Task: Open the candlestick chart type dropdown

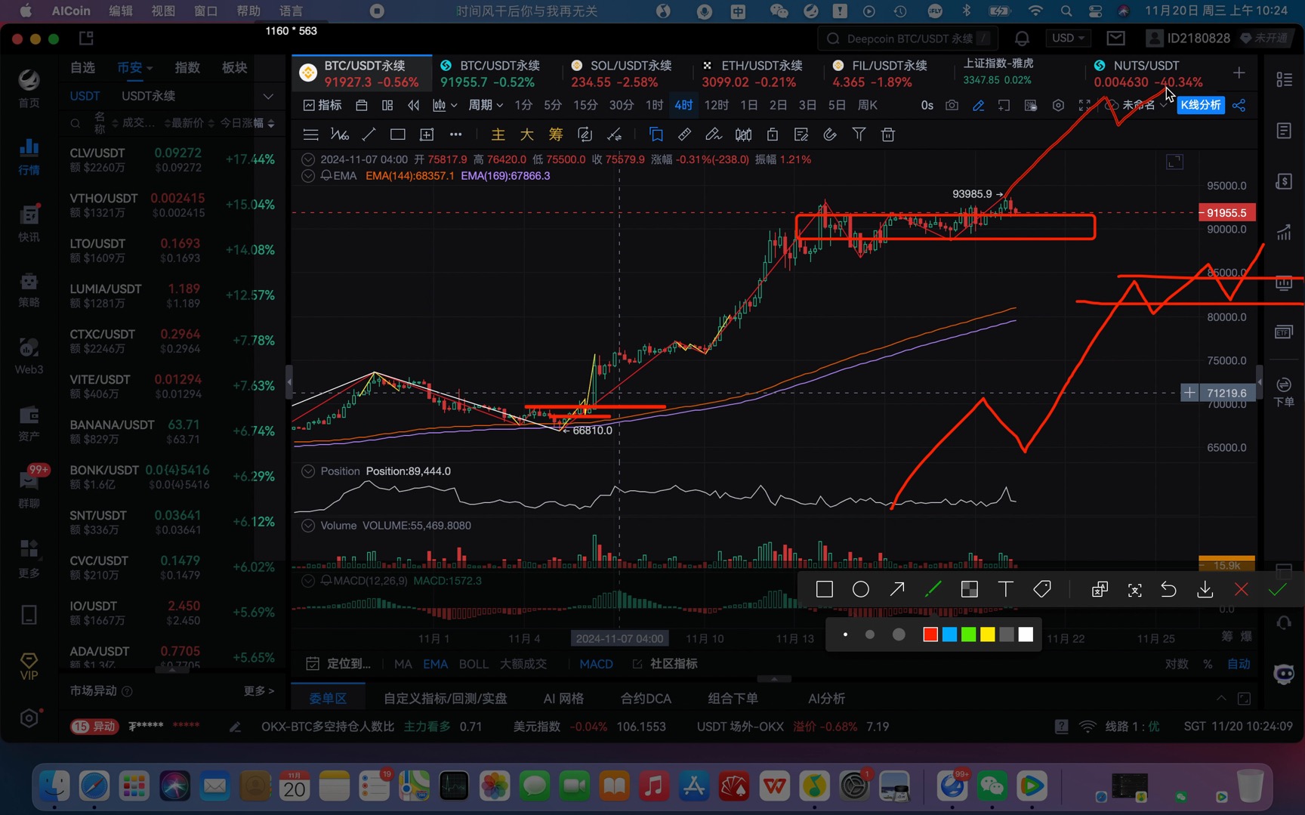Action: coord(445,105)
